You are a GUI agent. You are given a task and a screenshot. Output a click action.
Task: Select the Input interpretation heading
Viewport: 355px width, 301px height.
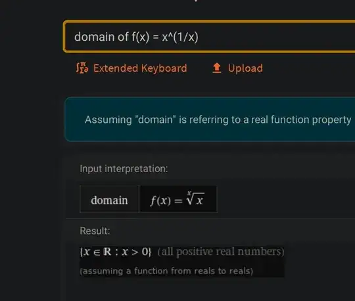tap(124, 169)
